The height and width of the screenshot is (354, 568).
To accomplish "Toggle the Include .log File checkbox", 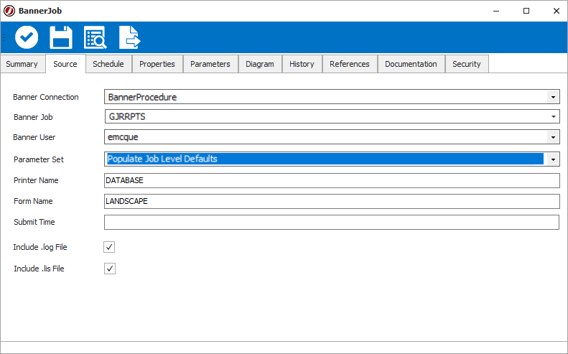I will (x=109, y=247).
